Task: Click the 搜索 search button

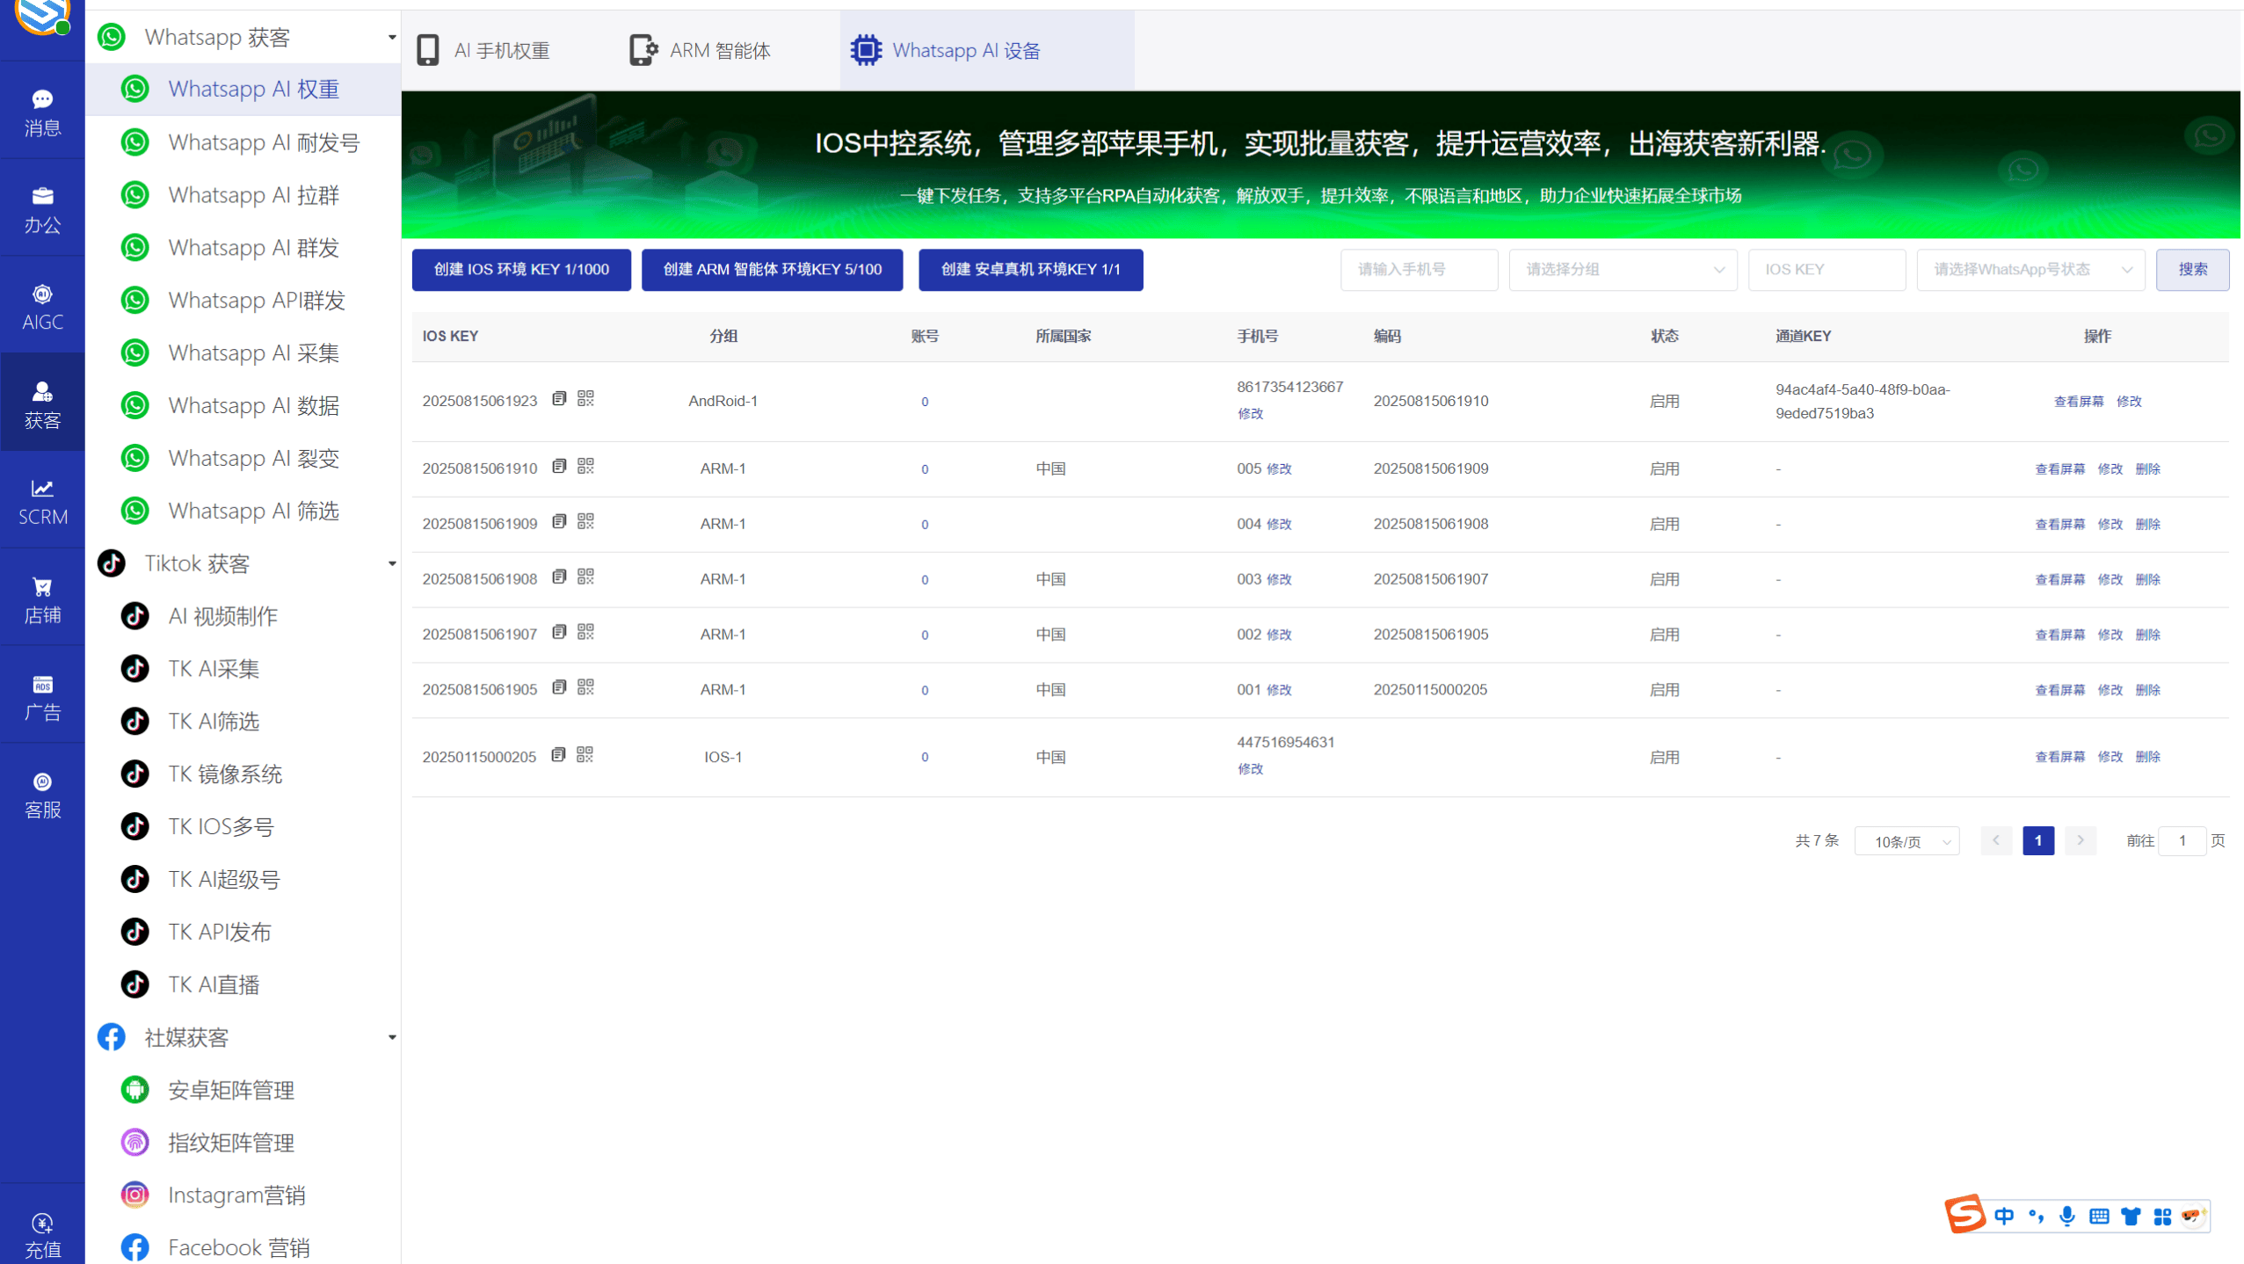Action: [x=2193, y=270]
